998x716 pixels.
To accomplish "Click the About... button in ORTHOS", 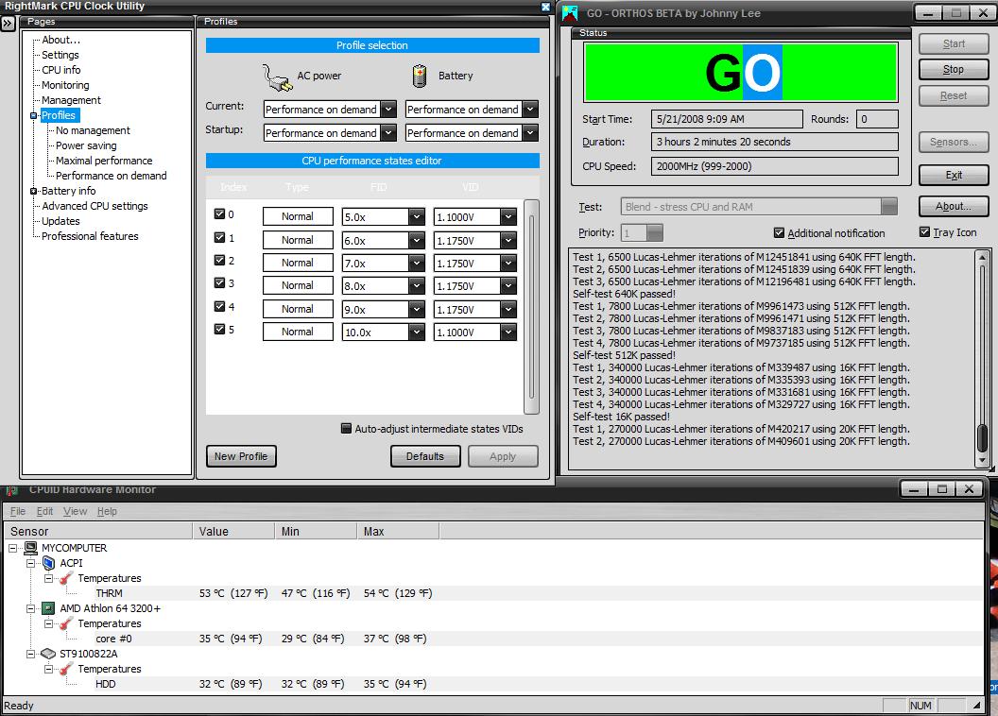I will (954, 206).
